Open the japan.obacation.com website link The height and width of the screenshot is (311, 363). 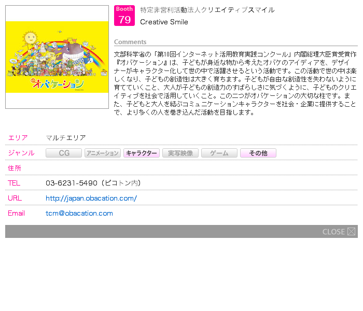click(91, 198)
